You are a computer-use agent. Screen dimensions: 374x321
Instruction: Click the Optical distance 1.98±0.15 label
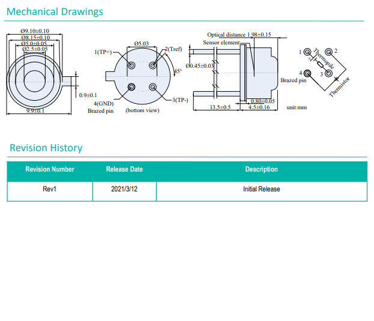[x=239, y=35]
